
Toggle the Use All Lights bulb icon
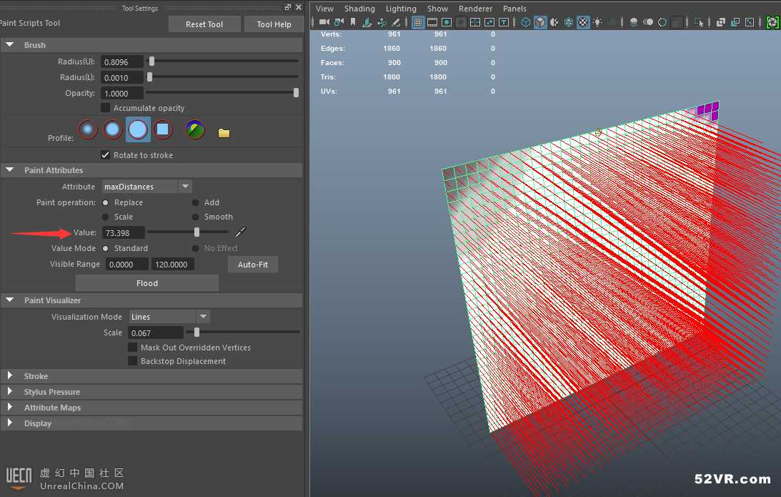tap(597, 22)
